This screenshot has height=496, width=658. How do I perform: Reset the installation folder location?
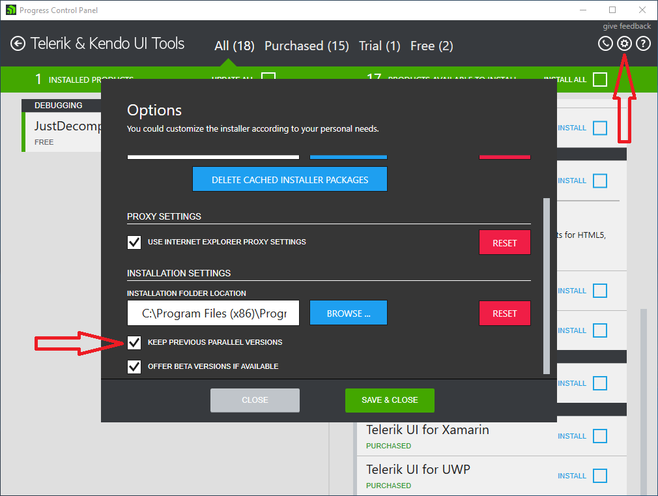[504, 313]
